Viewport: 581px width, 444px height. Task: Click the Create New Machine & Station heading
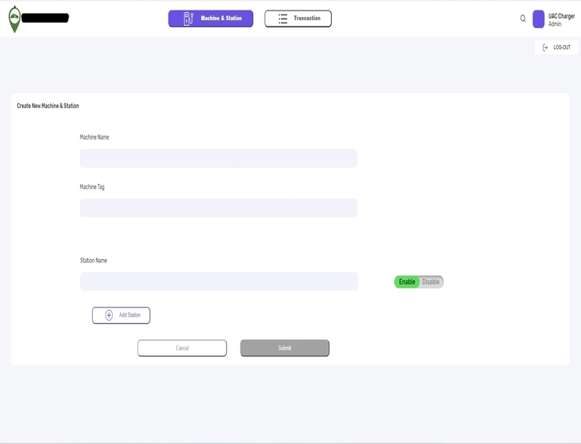pos(48,106)
